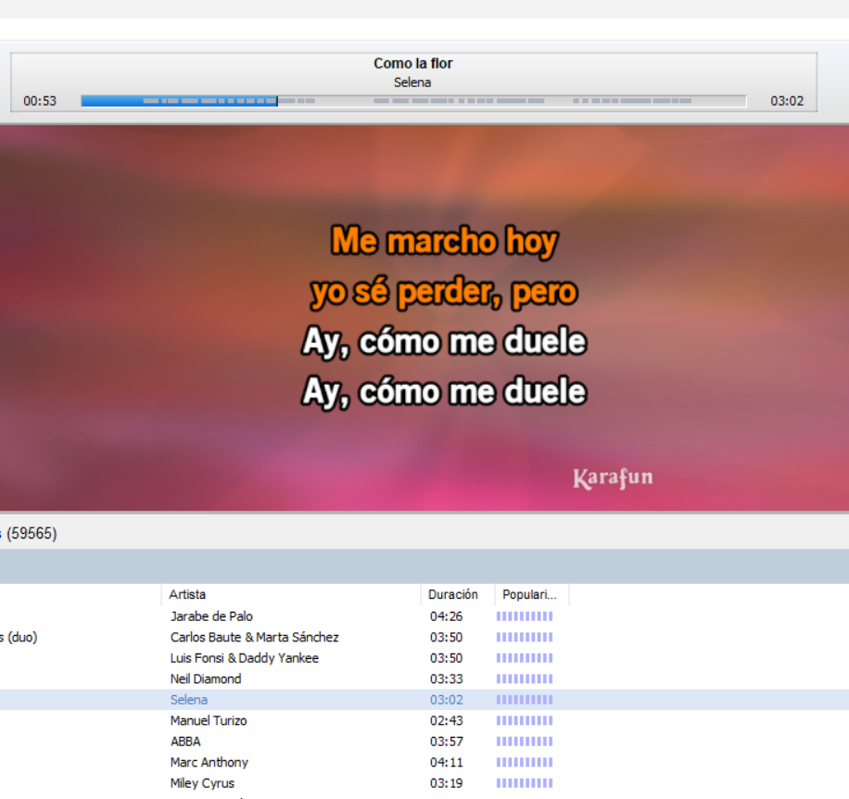The image size is (849, 799).
Task: Click the 04:26 duration cell
Action: coord(446,616)
